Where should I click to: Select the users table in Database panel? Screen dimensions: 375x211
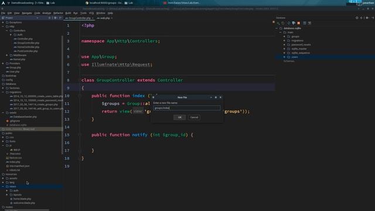click(x=295, y=57)
